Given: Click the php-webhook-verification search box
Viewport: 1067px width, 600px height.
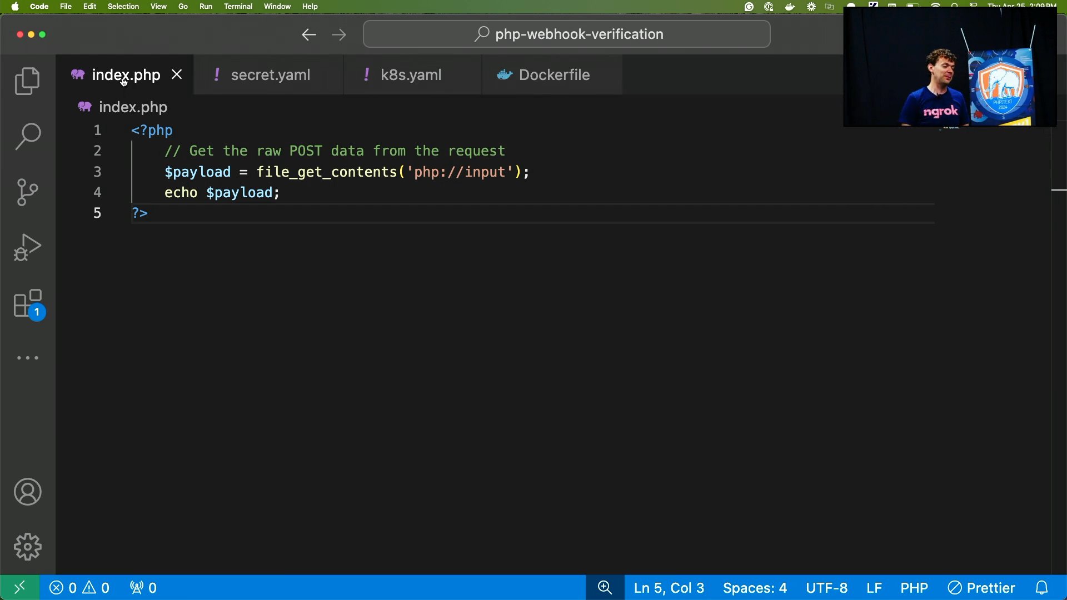Looking at the screenshot, I should (567, 34).
